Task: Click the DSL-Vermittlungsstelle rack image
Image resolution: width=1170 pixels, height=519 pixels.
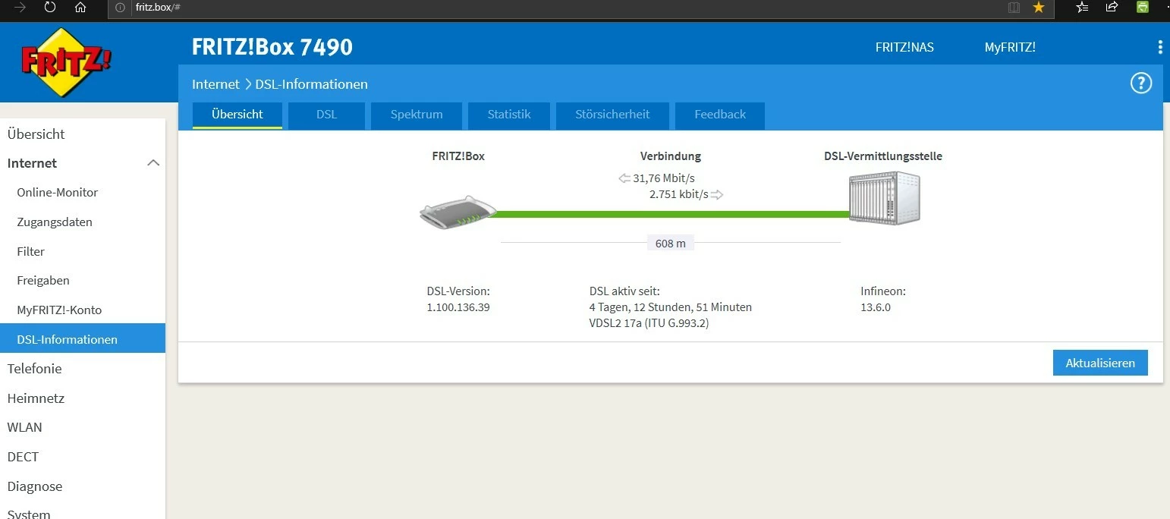Action: (885, 198)
